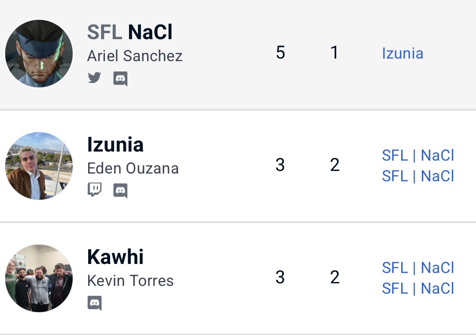Open Izunia's Twitch icon
Screen dimensions: 476x335
[95, 190]
